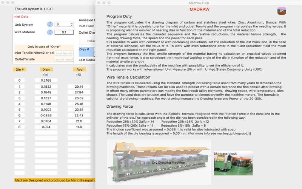Select reduction cell 27.84

pos(79,92)
